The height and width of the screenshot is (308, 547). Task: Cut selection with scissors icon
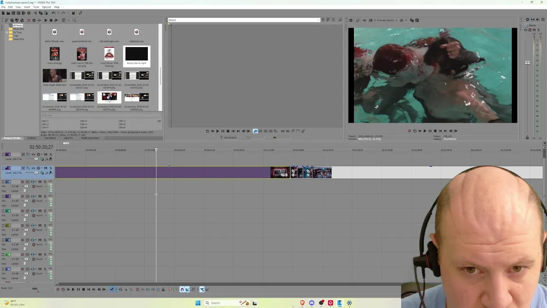click(35, 13)
